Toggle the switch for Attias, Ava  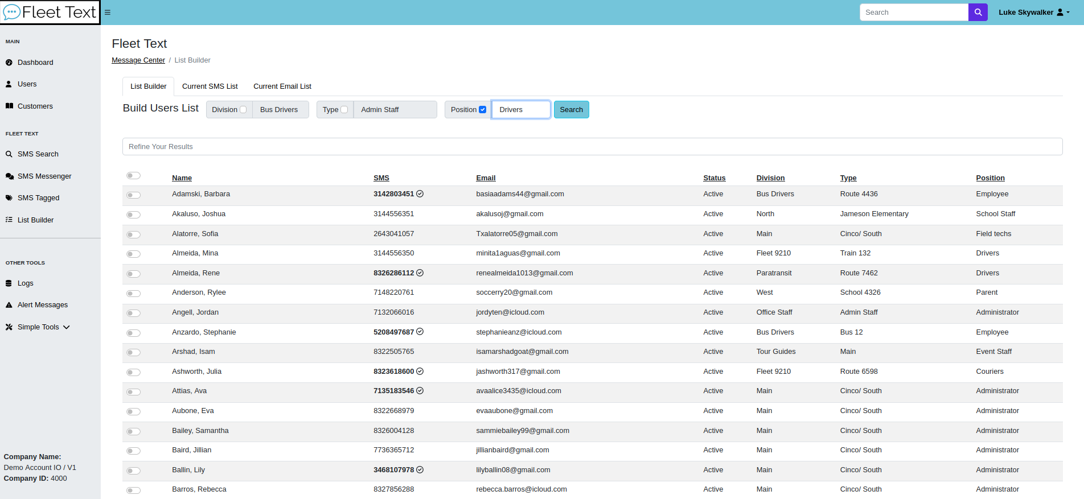click(x=133, y=392)
